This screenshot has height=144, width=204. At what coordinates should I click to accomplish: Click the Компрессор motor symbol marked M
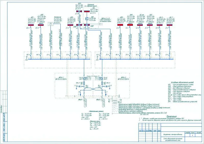50,23
